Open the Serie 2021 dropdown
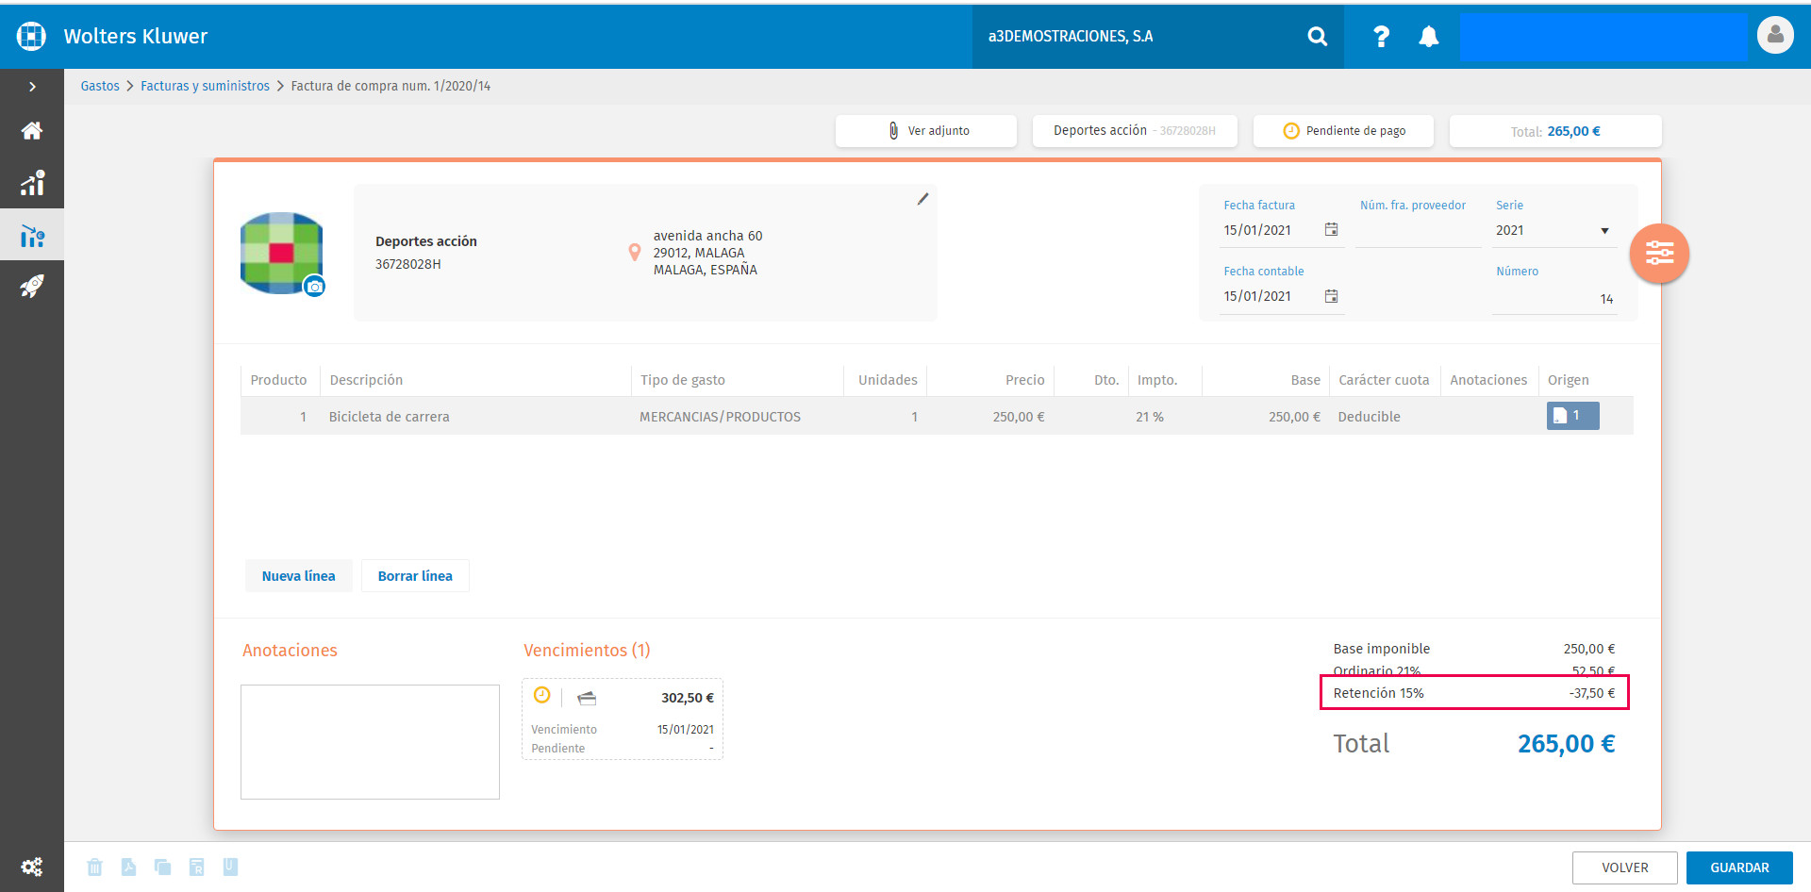Image resolution: width=1811 pixels, height=892 pixels. click(x=1553, y=231)
